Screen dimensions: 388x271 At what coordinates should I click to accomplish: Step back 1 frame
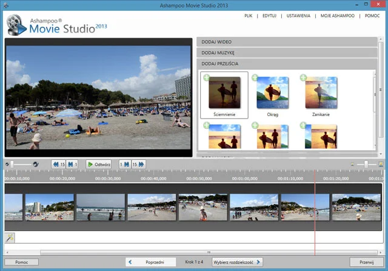pos(73,164)
